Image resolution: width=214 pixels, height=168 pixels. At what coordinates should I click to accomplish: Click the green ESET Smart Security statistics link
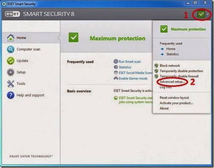click(x=136, y=100)
